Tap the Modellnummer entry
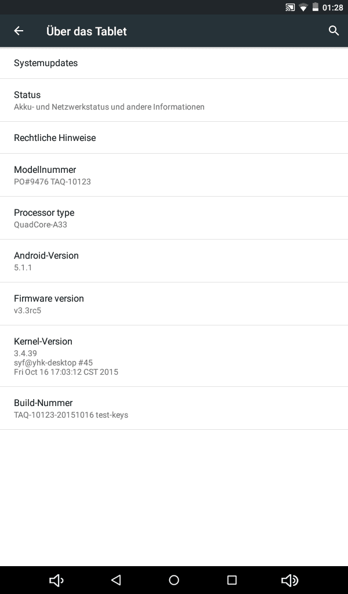 174,175
